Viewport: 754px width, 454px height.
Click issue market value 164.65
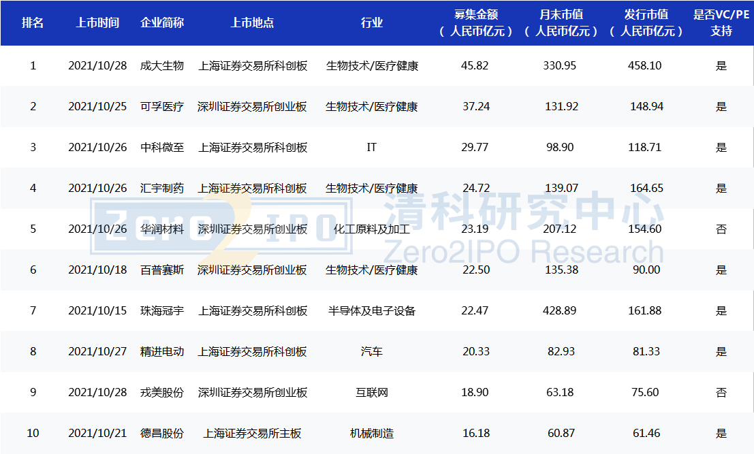[x=647, y=189]
